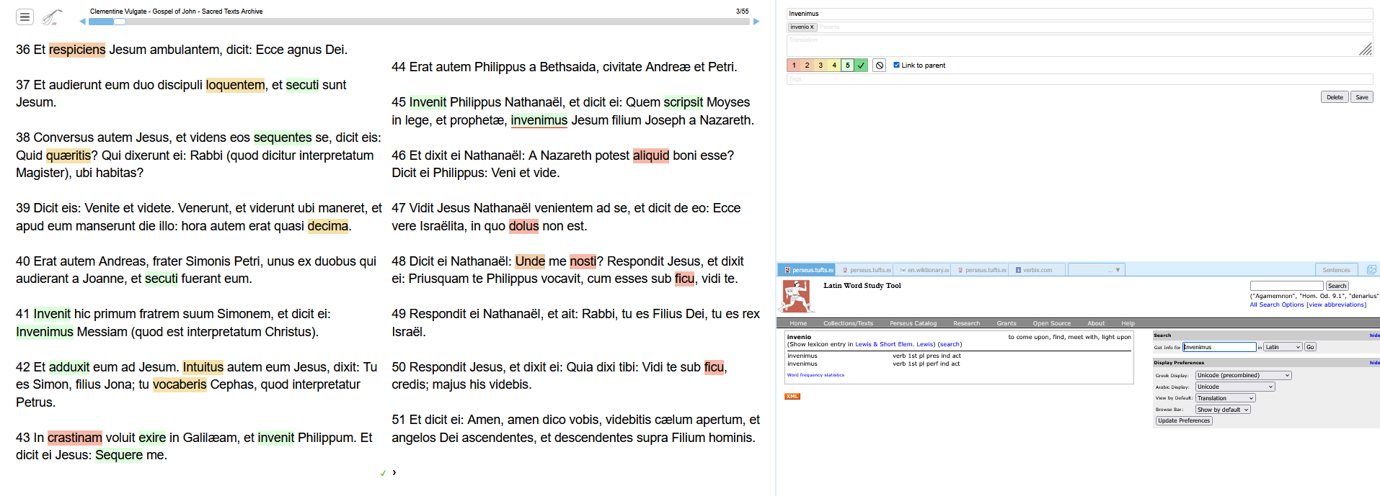Remove the invenio parent tag

812,27
